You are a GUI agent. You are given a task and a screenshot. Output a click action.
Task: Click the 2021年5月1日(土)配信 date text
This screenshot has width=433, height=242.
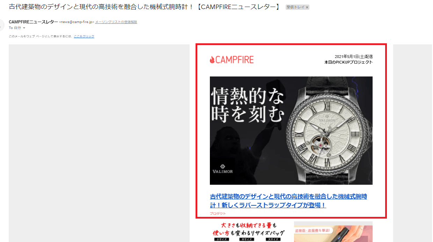354,57
